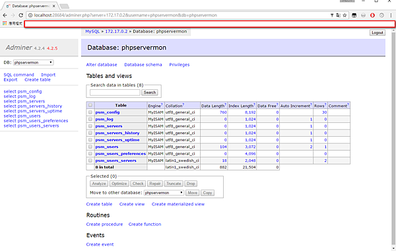
Task: Open the translate page icon in address bar
Action: 339,15
